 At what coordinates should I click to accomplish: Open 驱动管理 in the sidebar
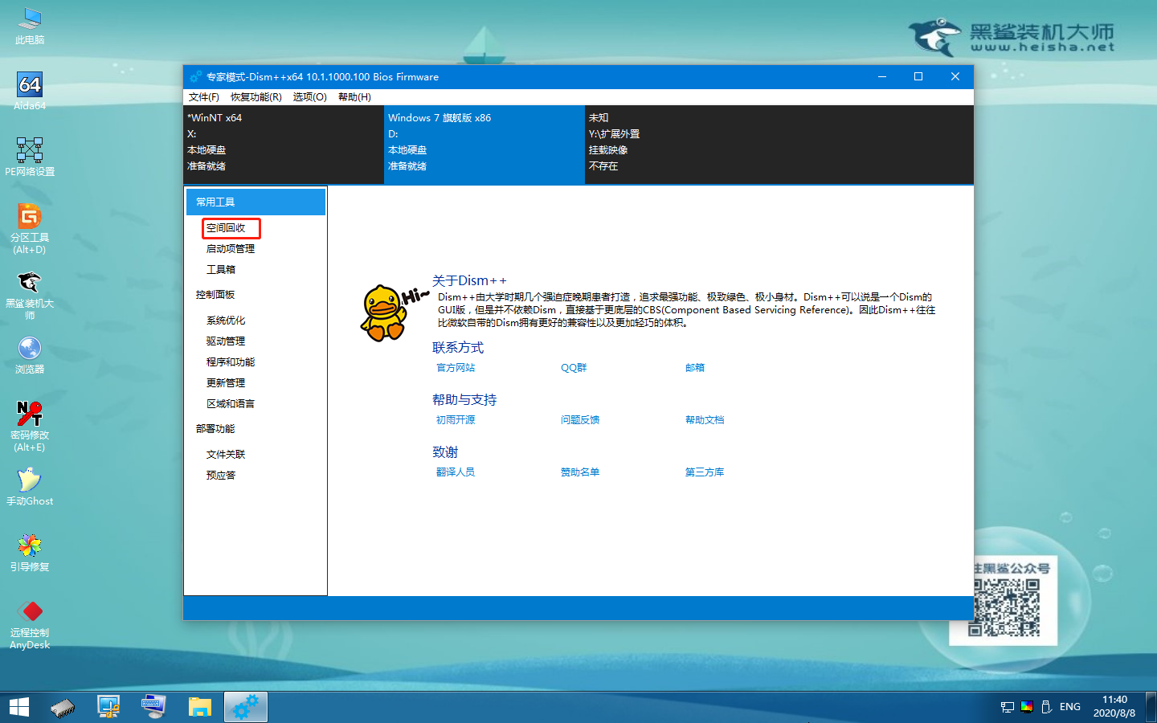[x=226, y=341]
